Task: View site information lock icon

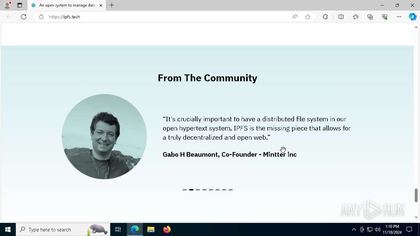Action: pos(41,17)
